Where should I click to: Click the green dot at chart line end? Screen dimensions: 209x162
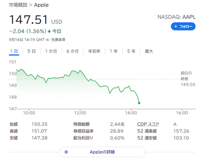(x=139, y=103)
